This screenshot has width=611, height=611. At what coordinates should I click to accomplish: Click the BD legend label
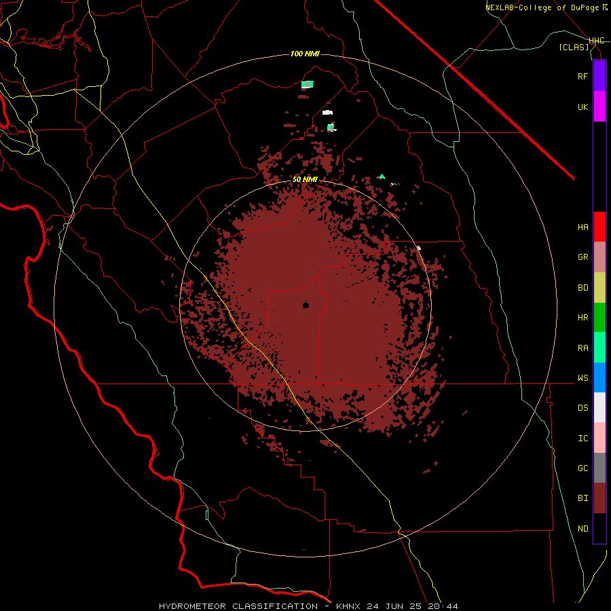coord(582,288)
